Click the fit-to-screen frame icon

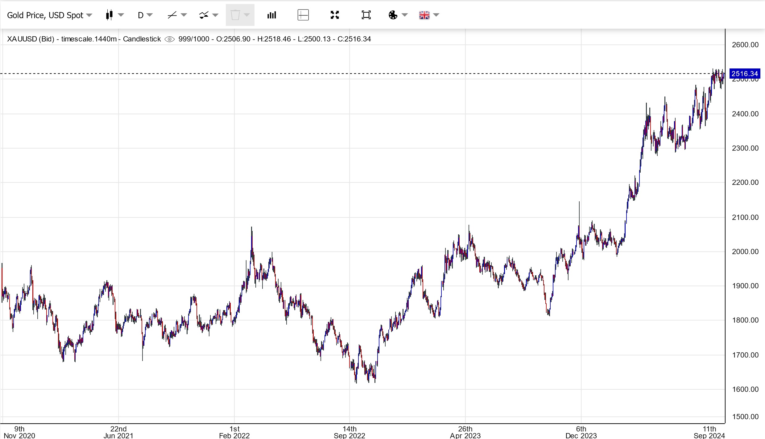point(366,15)
